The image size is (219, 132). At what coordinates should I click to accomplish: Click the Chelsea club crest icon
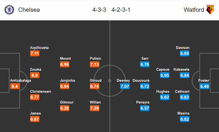coord(9,10)
